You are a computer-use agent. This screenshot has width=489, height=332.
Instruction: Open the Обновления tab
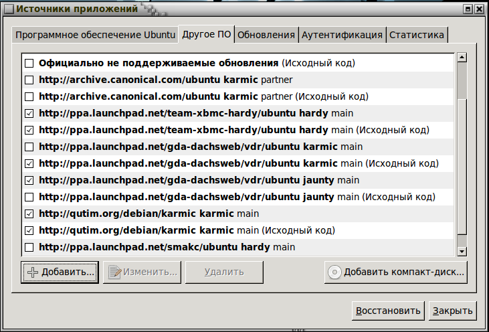point(266,35)
